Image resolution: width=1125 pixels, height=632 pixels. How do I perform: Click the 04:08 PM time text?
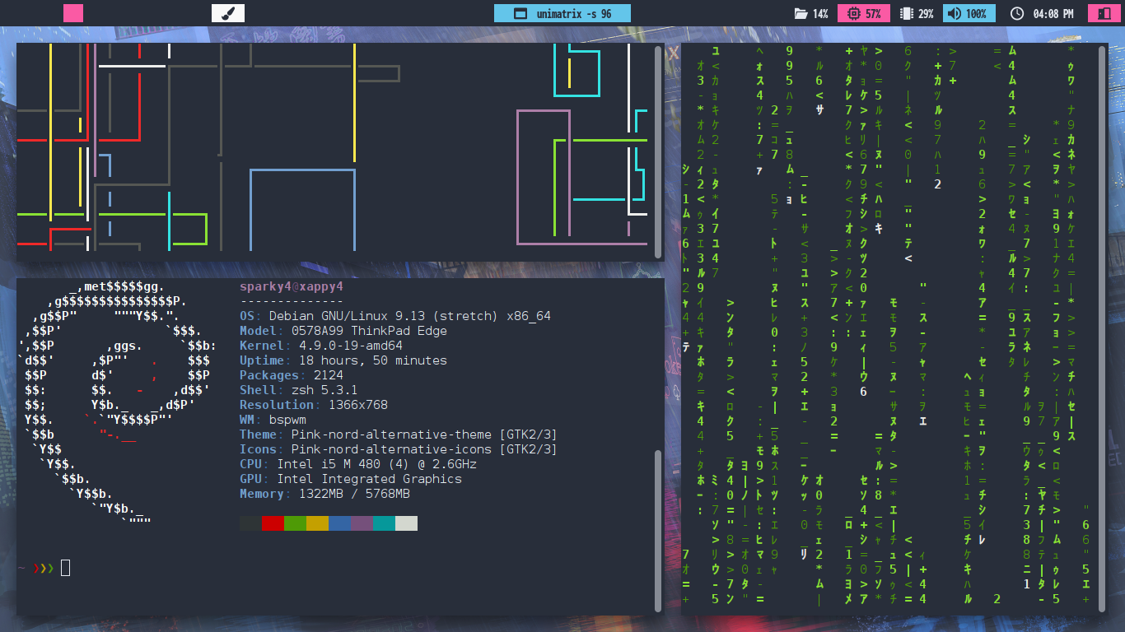pyautogui.click(x=1054, y=14)
